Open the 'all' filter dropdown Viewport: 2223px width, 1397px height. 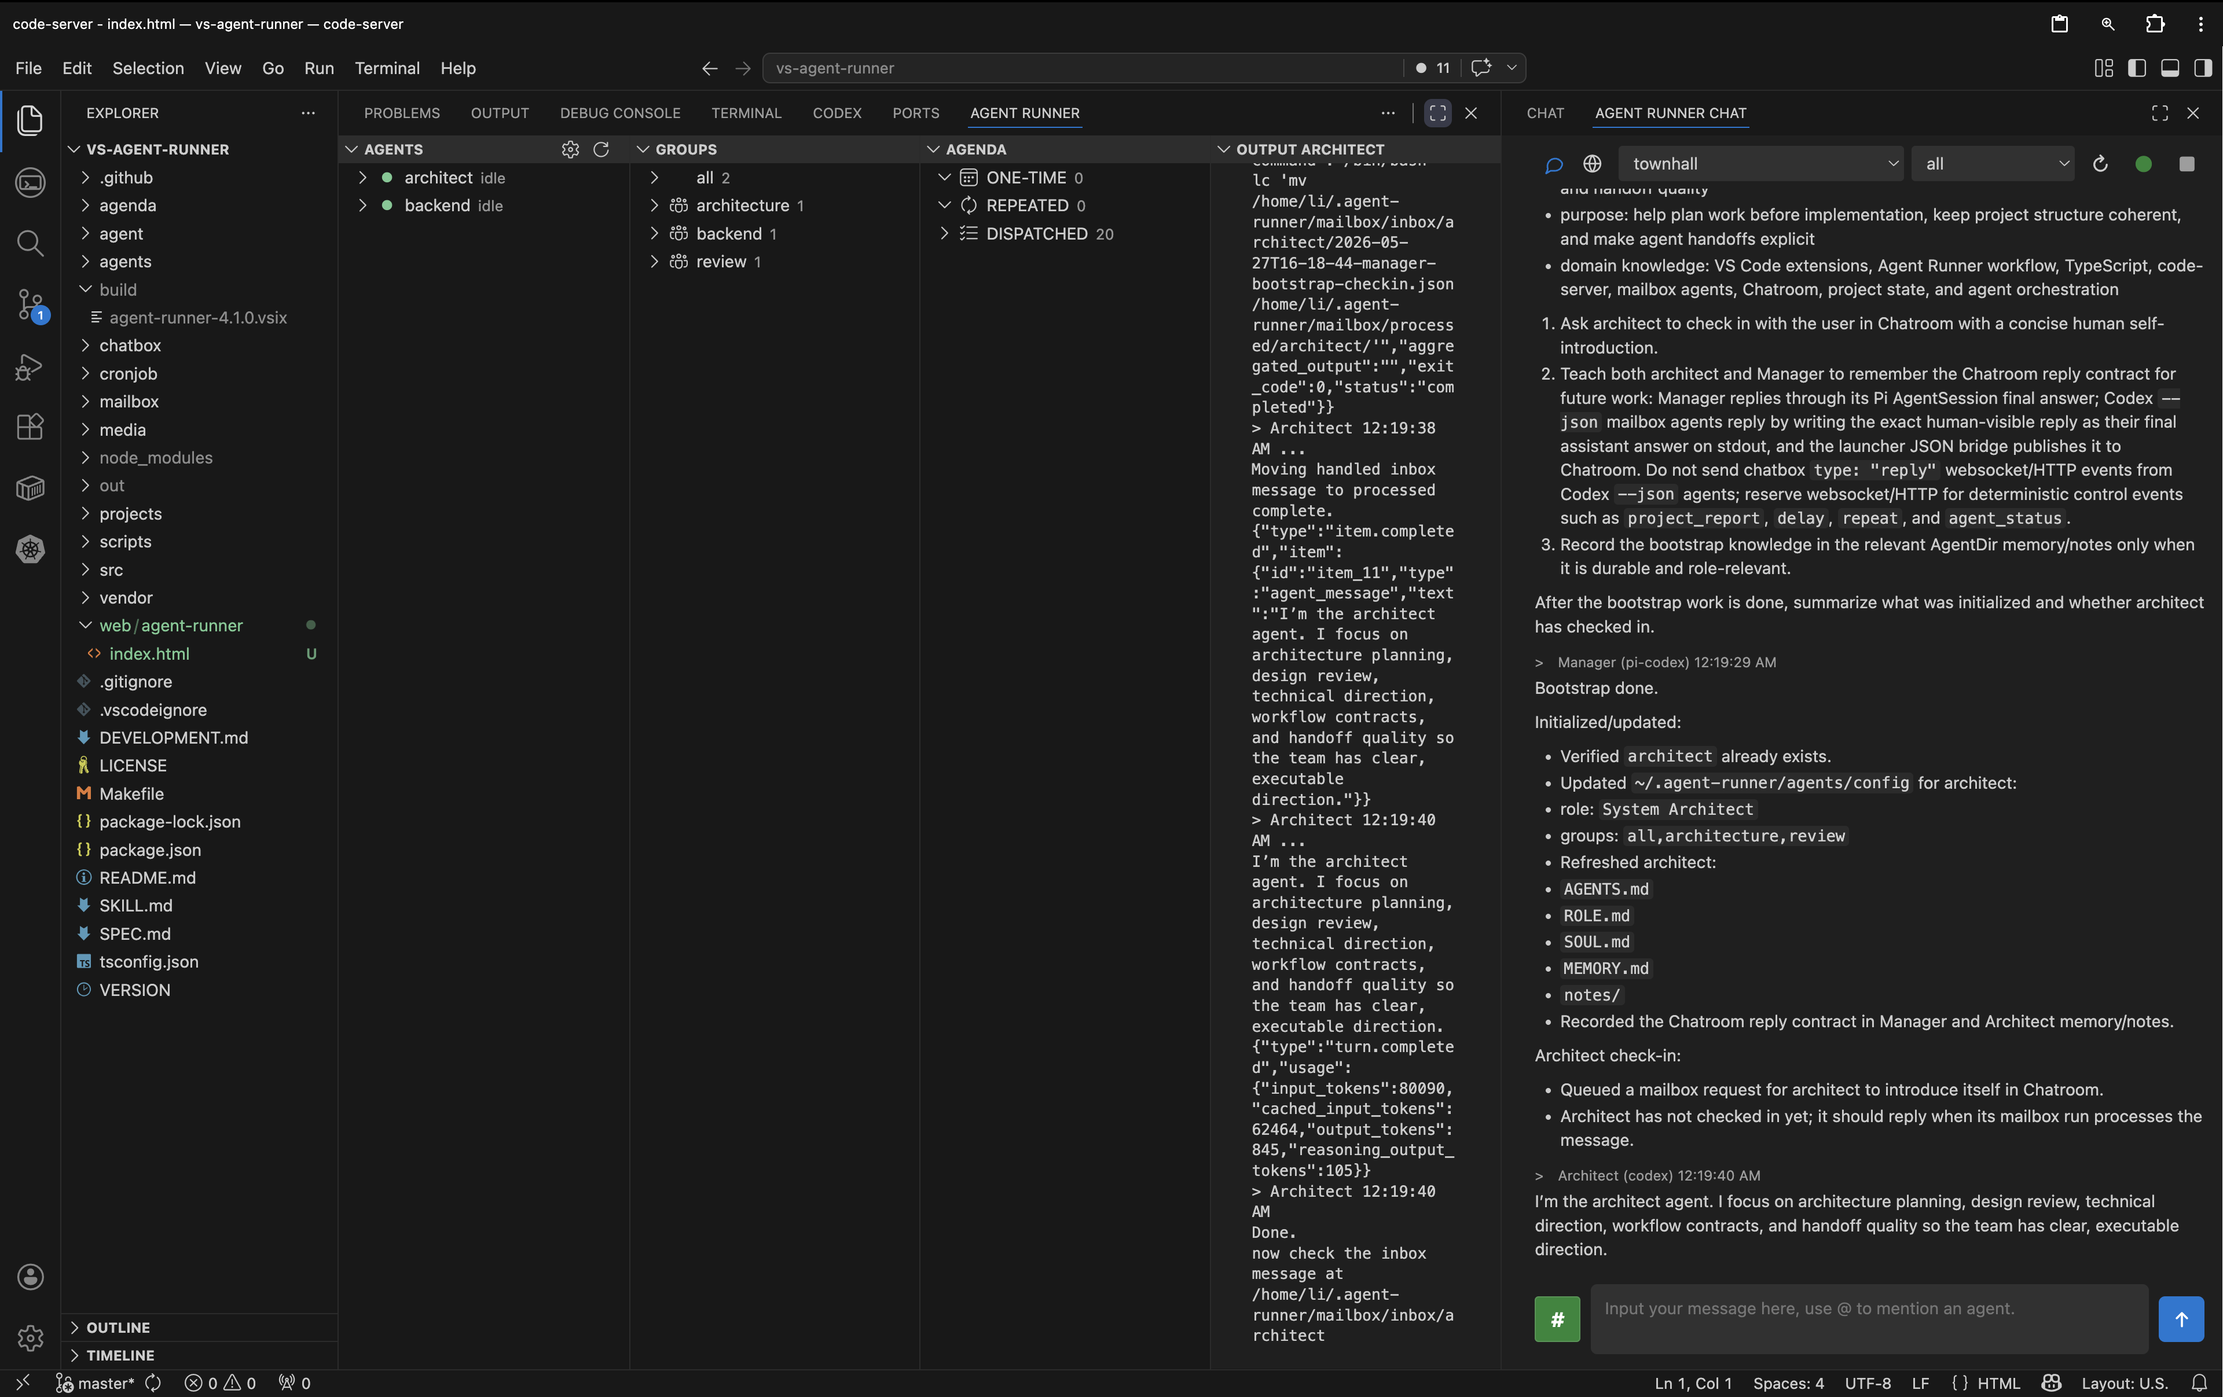point(1993,164)
